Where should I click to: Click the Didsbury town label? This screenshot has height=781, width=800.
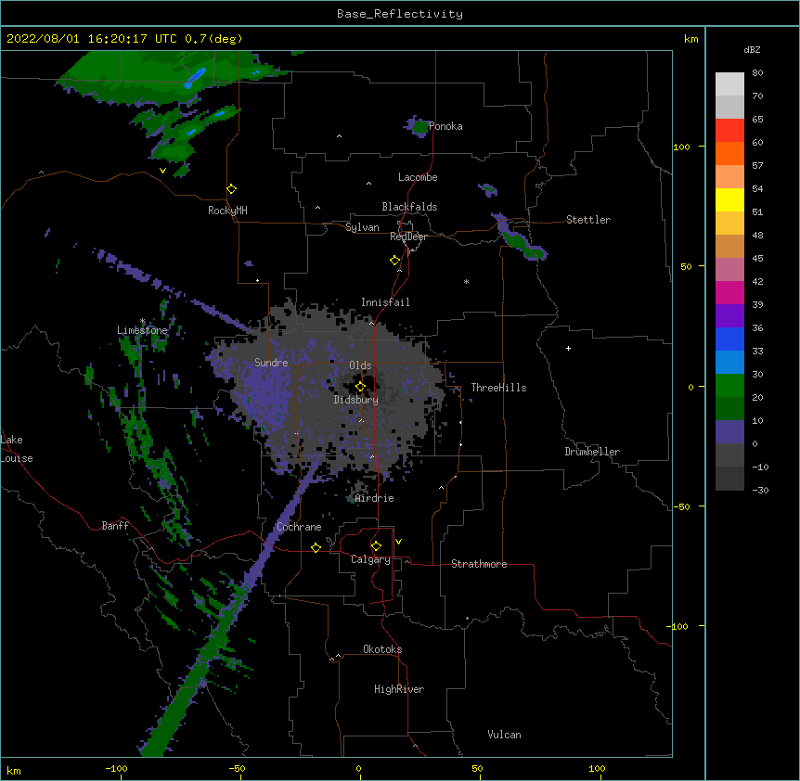tap(356, 400)
